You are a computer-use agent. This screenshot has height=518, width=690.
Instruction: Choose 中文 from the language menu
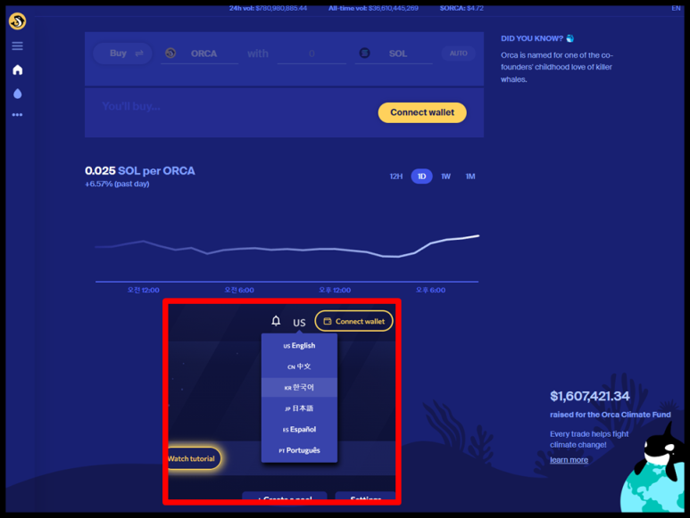299,366
